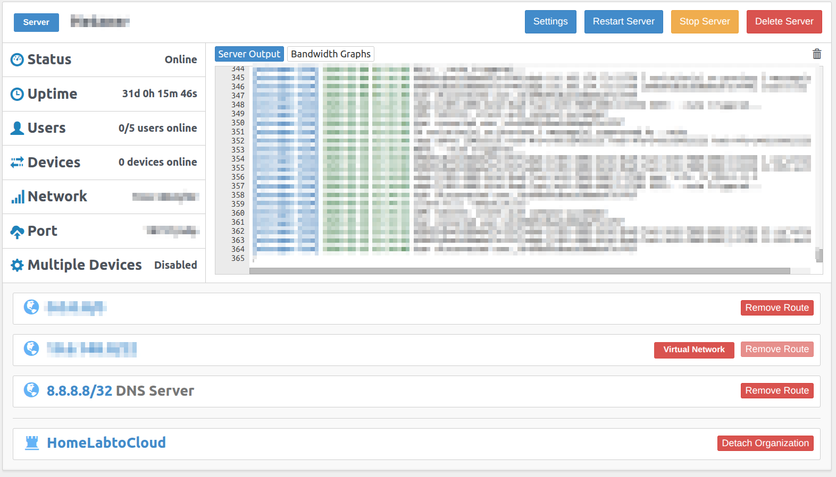This screenshot has width=836, height=477.
Task: Click the castle icon next to HomeLabtoCloud
Action: (32, 442)
